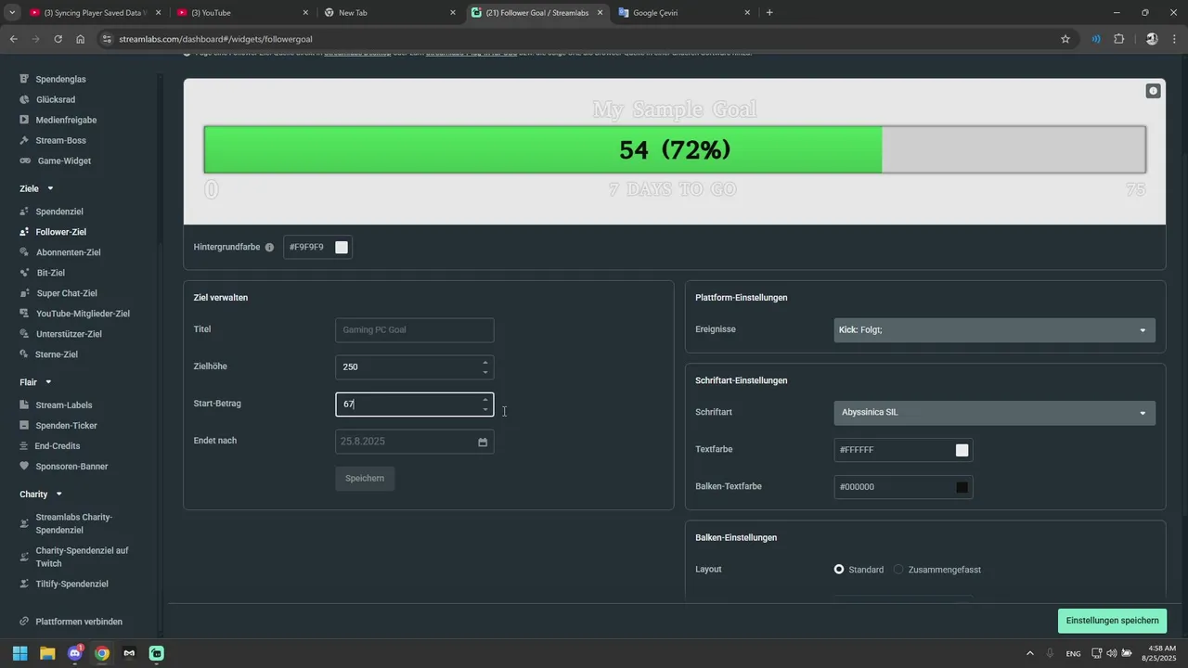Screen dimensions: 1188x668
Task: Open File Explorer in taskbar
Action: coord(47,653)
